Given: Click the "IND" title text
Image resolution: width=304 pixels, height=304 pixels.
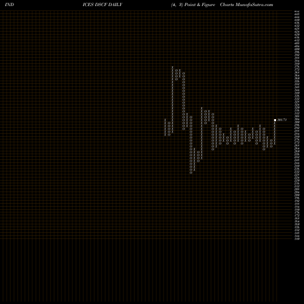Looking at the screenshot, I should pyautogui.click(x=10, y=5).
